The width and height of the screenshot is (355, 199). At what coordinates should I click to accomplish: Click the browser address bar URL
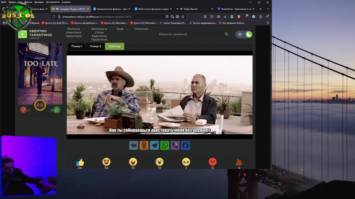click(x=97, y=17)
